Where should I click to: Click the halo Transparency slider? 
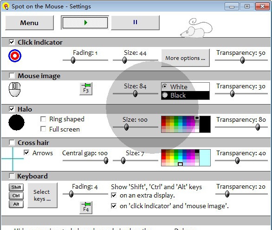[241, 127]
